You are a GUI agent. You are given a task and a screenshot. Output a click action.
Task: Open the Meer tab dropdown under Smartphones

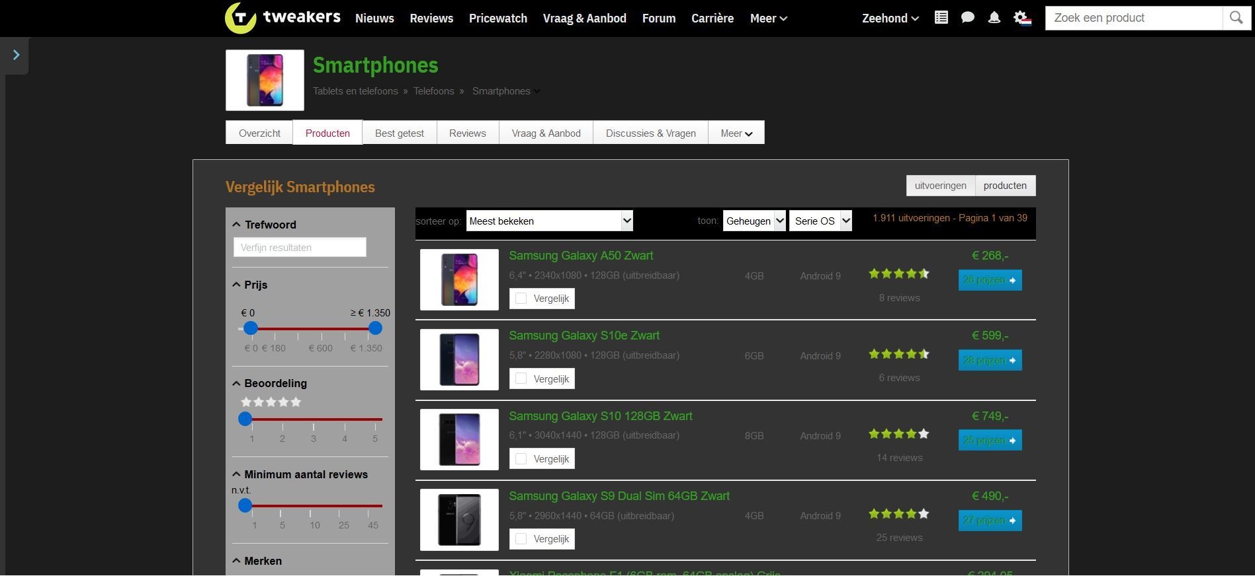736,133
